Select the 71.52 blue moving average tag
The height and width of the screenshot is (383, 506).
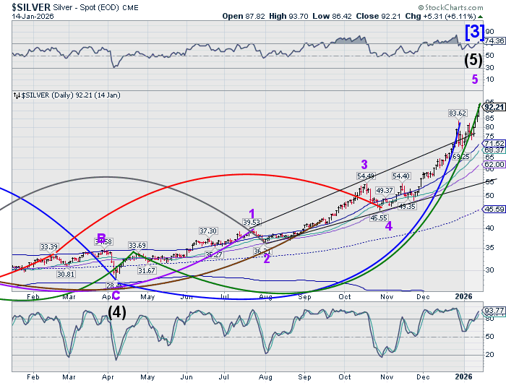[493, 143]
